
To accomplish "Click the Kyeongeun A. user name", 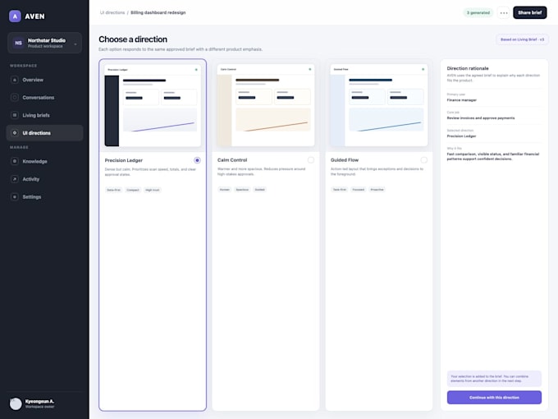I will point(39,401).
